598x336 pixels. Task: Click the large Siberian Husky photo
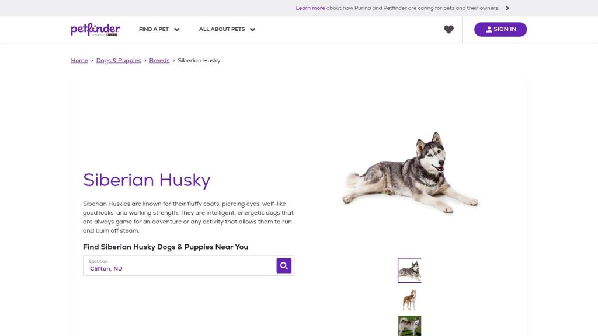click(411, 173)
